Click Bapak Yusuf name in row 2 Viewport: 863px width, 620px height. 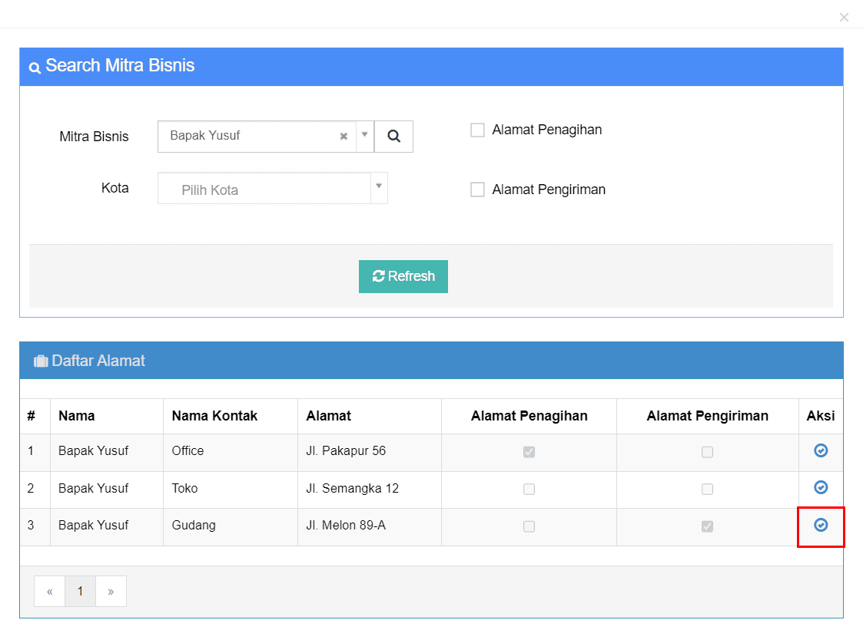click(93, 488)
